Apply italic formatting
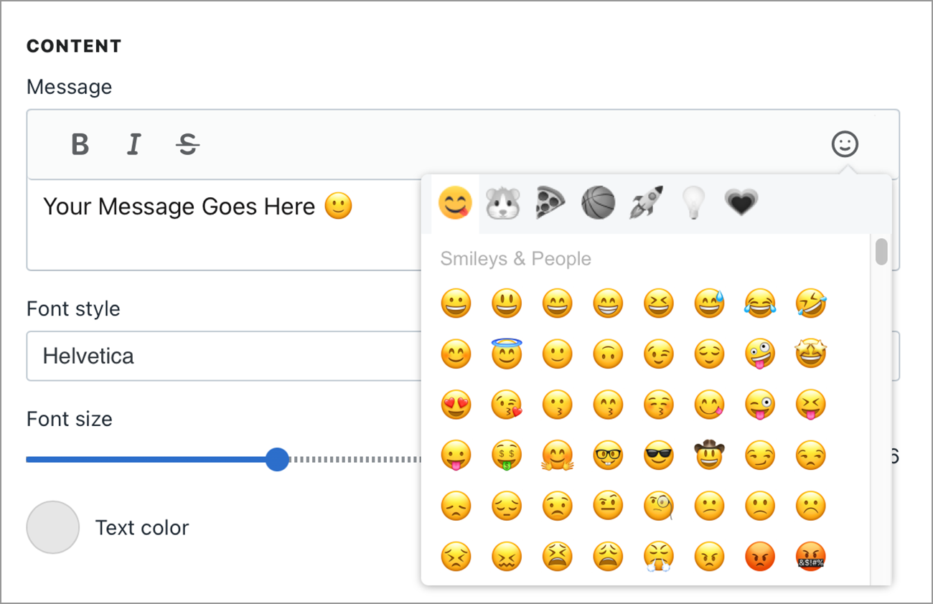The image size is (933, 604). pyautogui.click(x=133, y=143)
